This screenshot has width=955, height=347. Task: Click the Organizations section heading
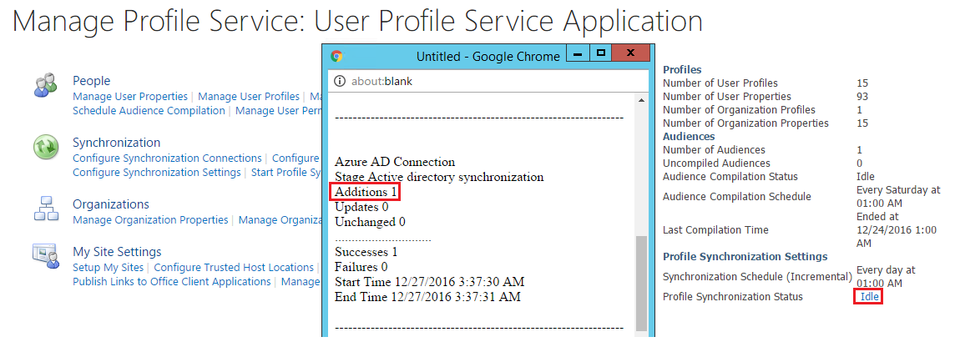coord(111,204)
